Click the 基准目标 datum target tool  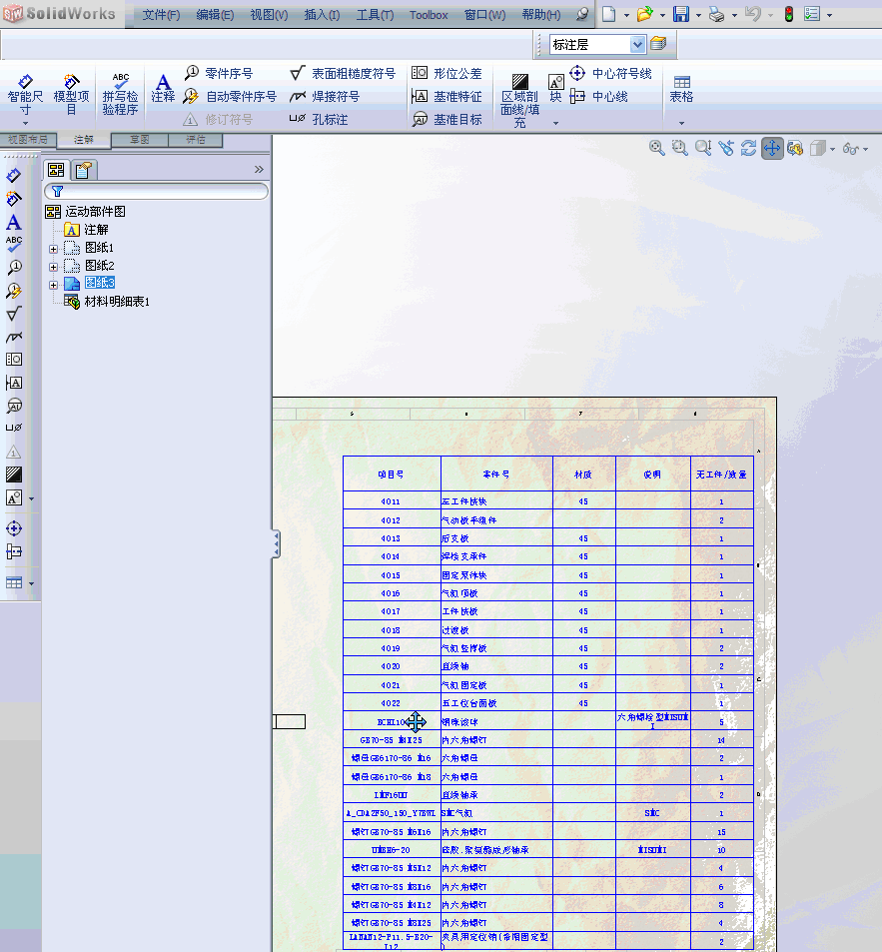click(x=446, y=120)
